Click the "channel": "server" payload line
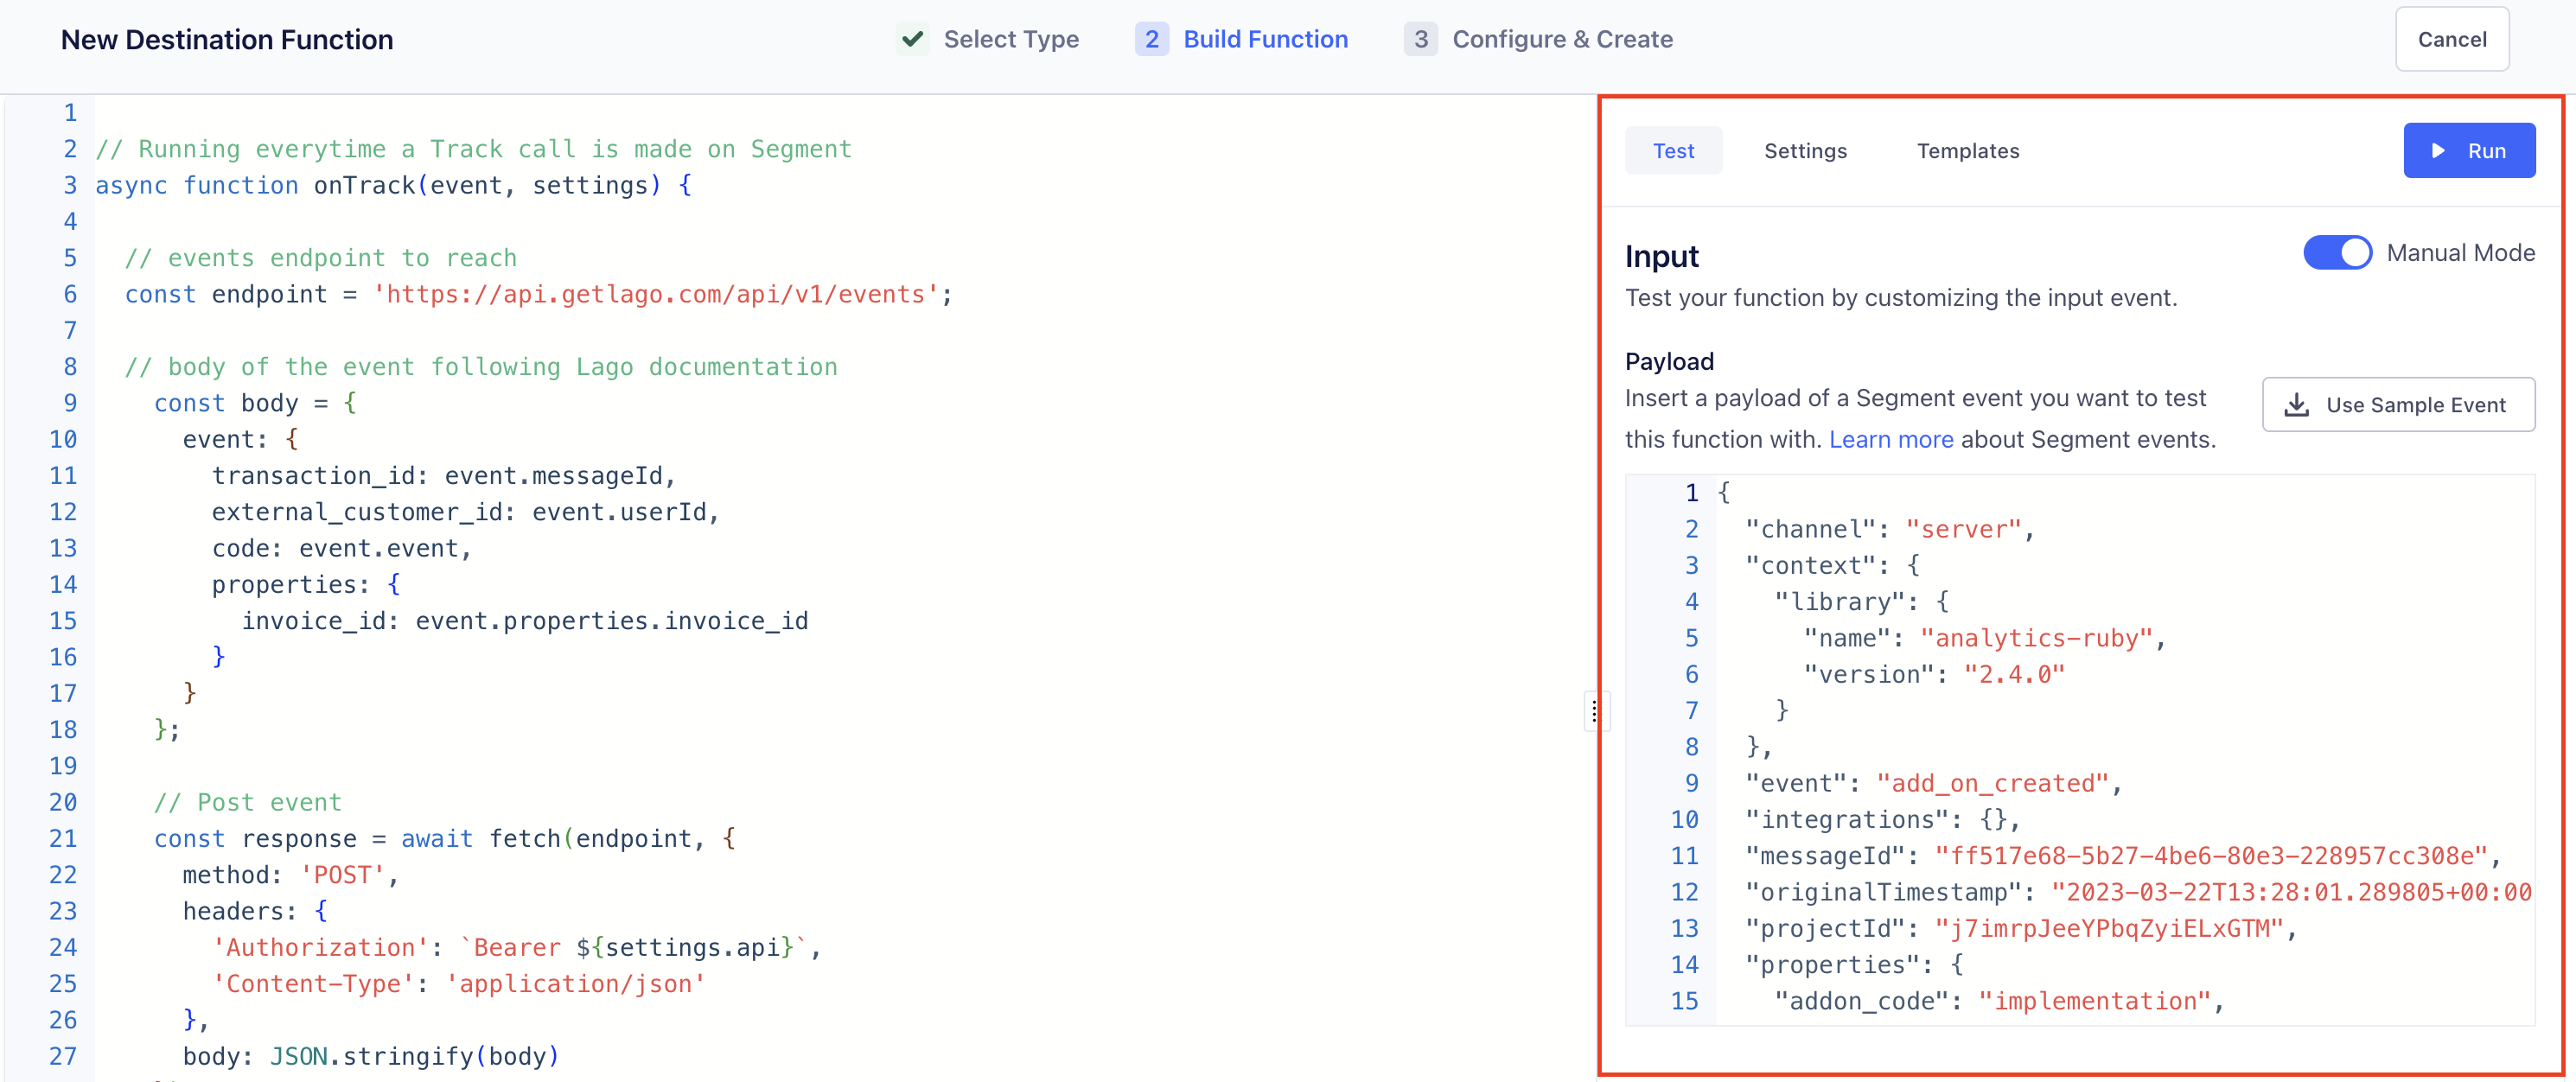Viewport: 2576px width, 1082px height. [1889, 529]
